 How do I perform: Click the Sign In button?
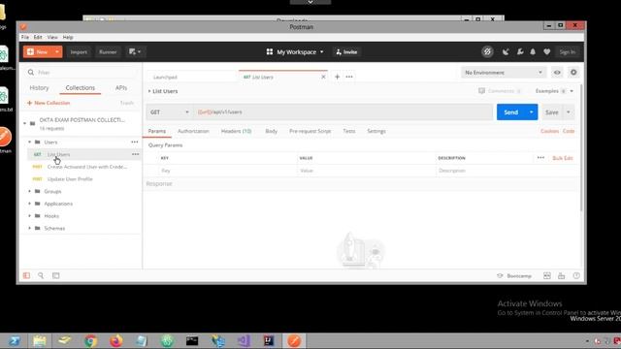pyautogui.click(x=567, y=51)
